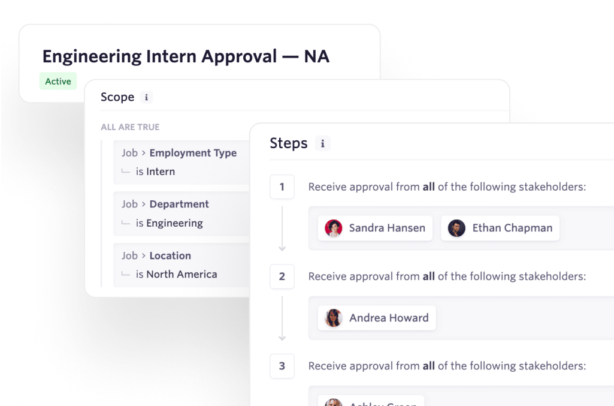This screenshot has height=406, width=614.
Task: Click the Steps info icon
Action: (323, 143)
